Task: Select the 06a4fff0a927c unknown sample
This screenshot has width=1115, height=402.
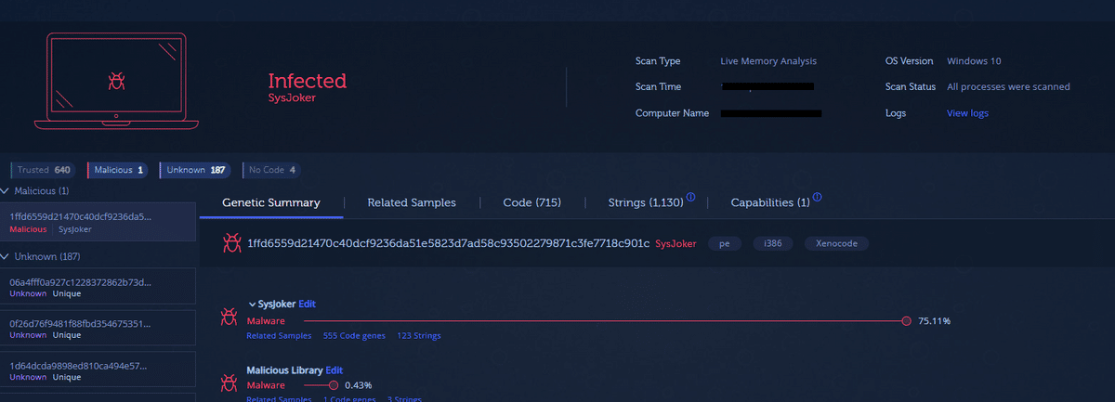Action: tap(80, 282)
